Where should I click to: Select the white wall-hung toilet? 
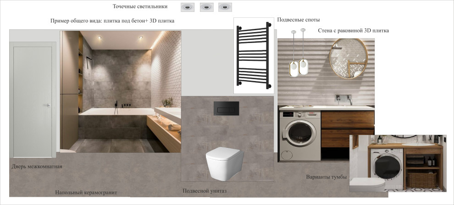click(x=223, y=160)
